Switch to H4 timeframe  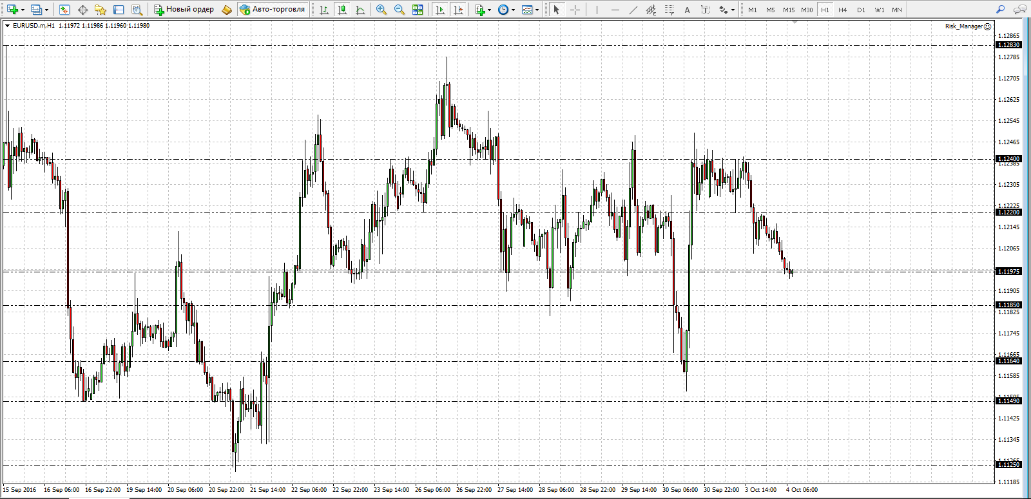(x=843, y=10)
